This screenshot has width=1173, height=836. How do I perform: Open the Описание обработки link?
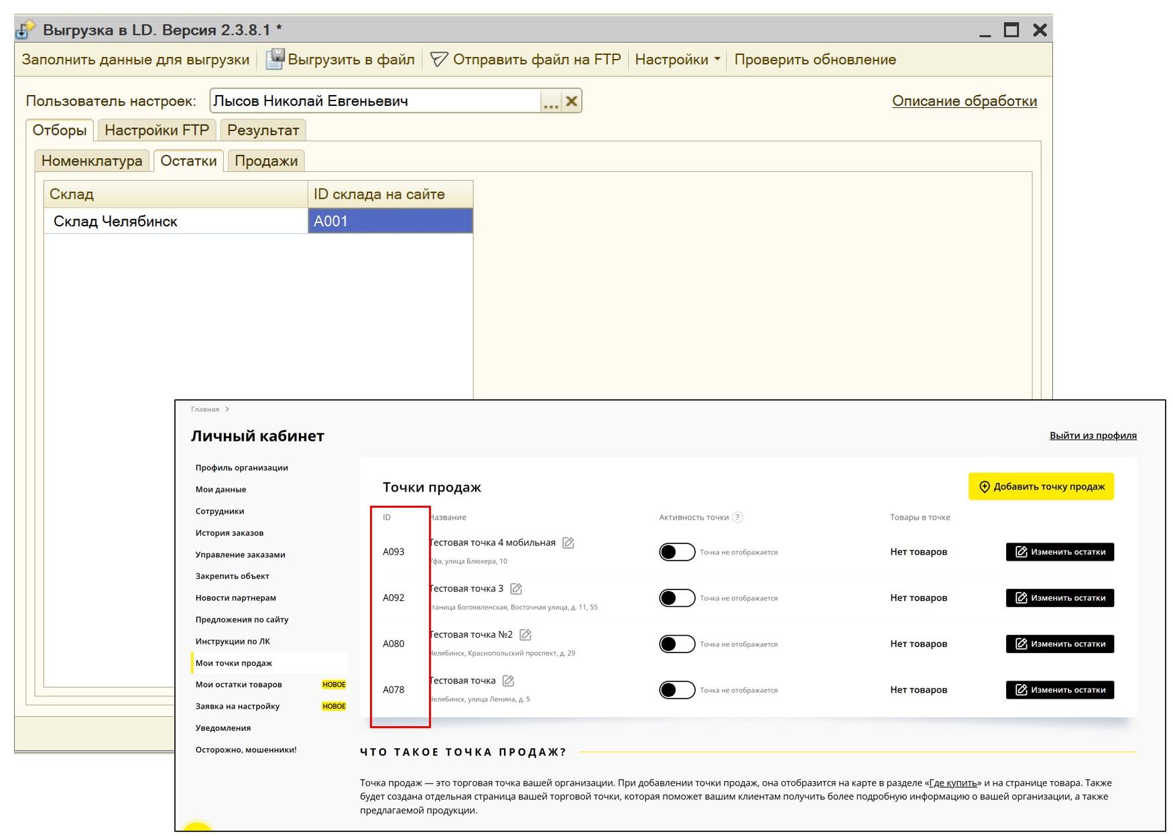point(964,101)
